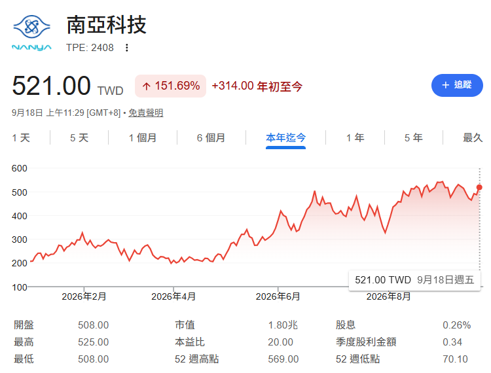Click the 600 y-axis label

[x=20, y=168]
